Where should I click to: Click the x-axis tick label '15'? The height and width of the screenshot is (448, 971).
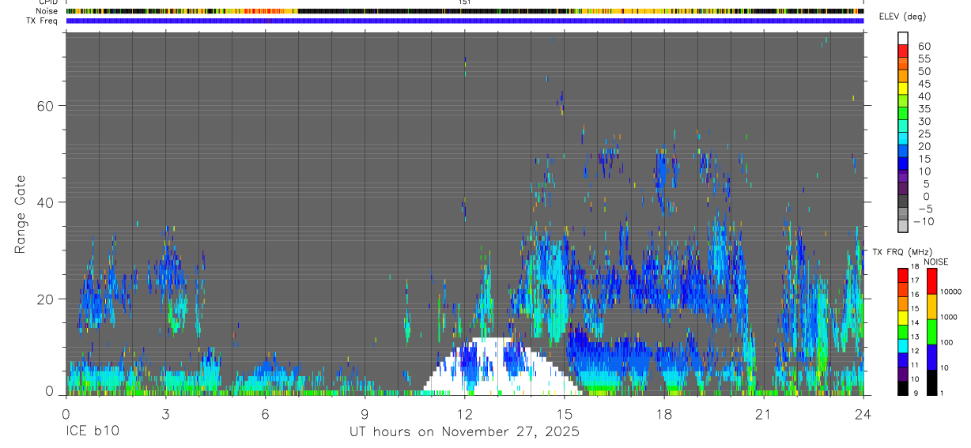[x=565, y=415]
